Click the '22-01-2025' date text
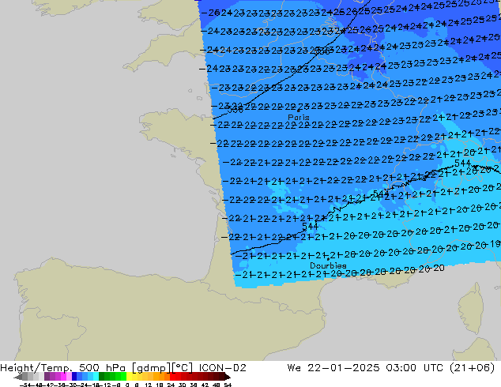Image resolution: width=501 pixels, height=387 pixels. pos(344,368)
